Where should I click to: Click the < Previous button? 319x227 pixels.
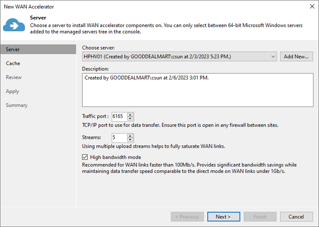click(x=187, y=217)
